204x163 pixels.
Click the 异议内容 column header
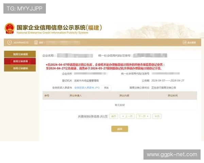click(124, 96)
